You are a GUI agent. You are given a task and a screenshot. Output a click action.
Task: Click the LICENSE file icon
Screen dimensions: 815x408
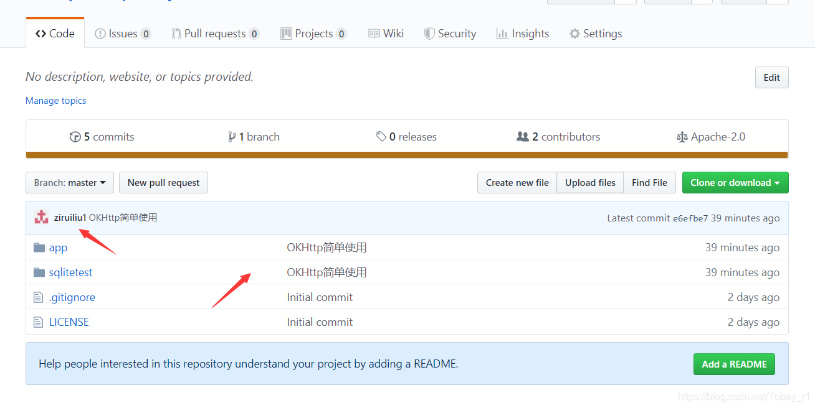click(x=39, y=322)
